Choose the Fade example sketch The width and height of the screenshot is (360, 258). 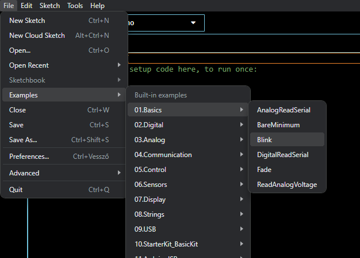(265, 170)
